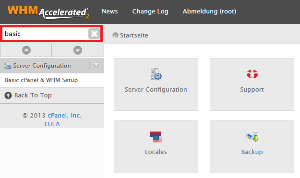Go to the Startseite breadcrumb link
This screenshot has height=178, width=300.
pos(134,35)
